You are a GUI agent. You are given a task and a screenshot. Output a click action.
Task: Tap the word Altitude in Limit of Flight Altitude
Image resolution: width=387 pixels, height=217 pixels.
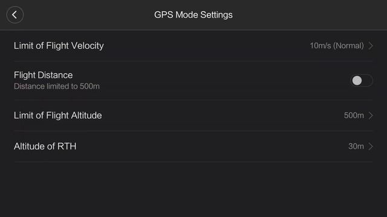pyautogui.click(x=86, y=115)
